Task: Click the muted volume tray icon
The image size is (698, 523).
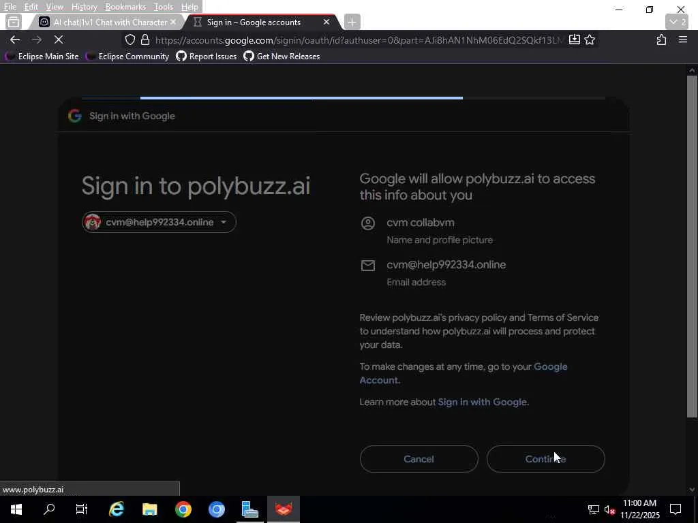Action: [x=610, y=509]
